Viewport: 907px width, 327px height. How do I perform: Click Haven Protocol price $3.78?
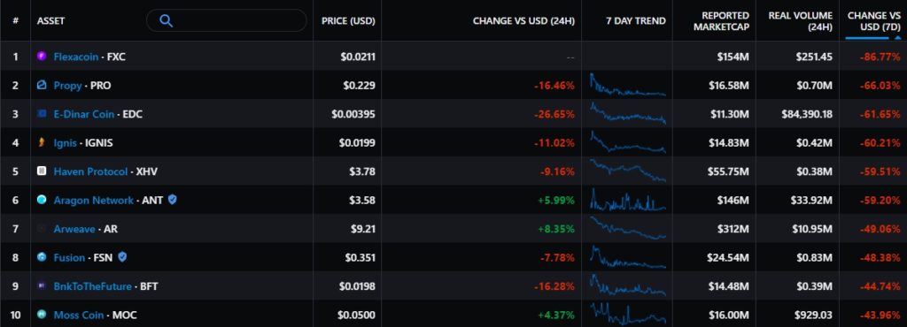coord(362,171)
